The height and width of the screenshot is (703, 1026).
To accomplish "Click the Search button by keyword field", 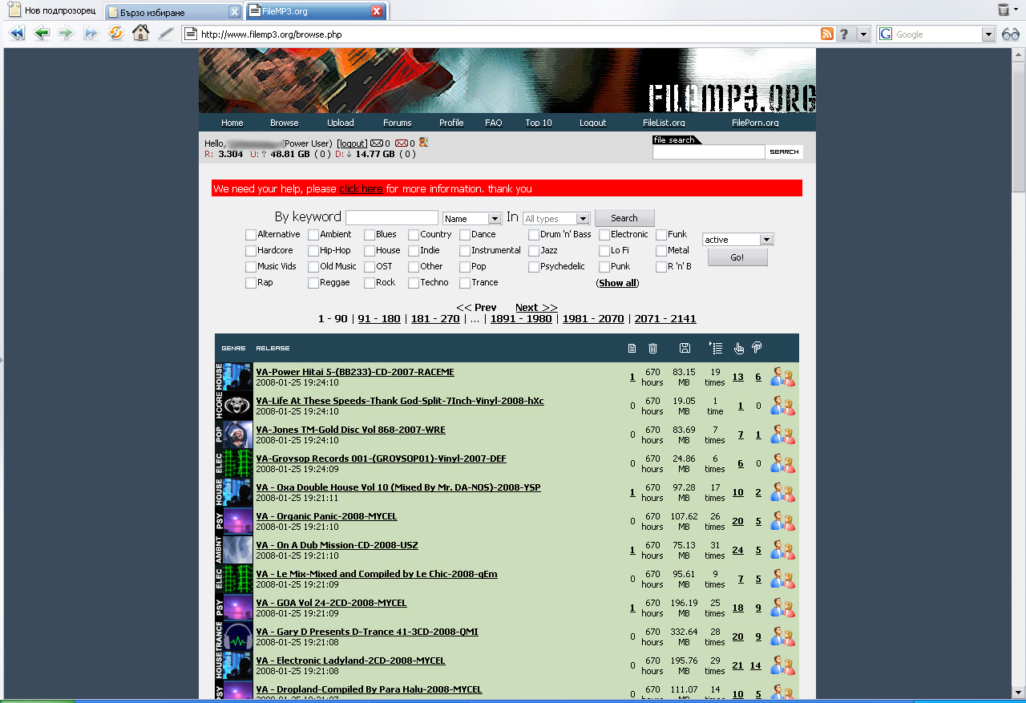I will (624, 218).
